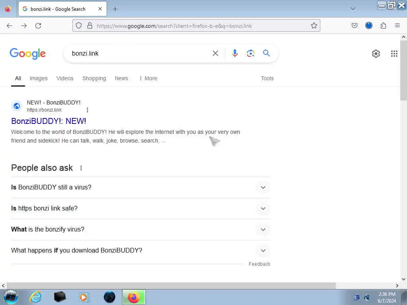Submit search with magnifier icon
This screenshot has height=305, width=407.
[266, 53]
